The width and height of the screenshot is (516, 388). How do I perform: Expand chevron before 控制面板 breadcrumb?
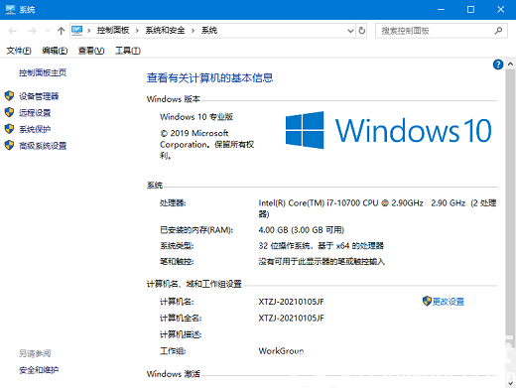(x=89, y=31)
